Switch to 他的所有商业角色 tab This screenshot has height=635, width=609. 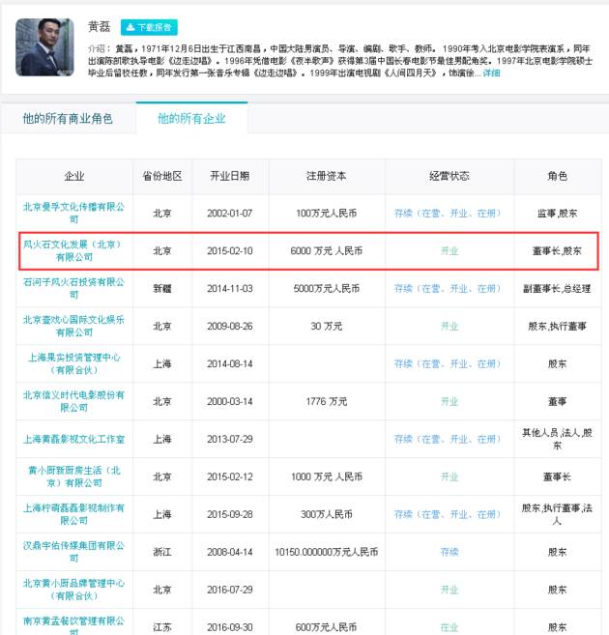click(68, 118)
